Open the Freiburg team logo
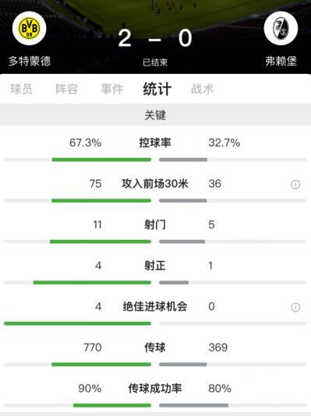 [x=281, y=28]
